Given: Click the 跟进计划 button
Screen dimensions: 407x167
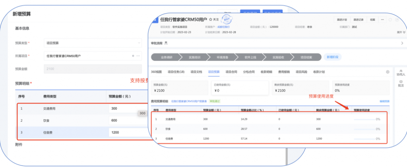Looking at the screenshot, I should pyautogui.click(x=342, y=20).
